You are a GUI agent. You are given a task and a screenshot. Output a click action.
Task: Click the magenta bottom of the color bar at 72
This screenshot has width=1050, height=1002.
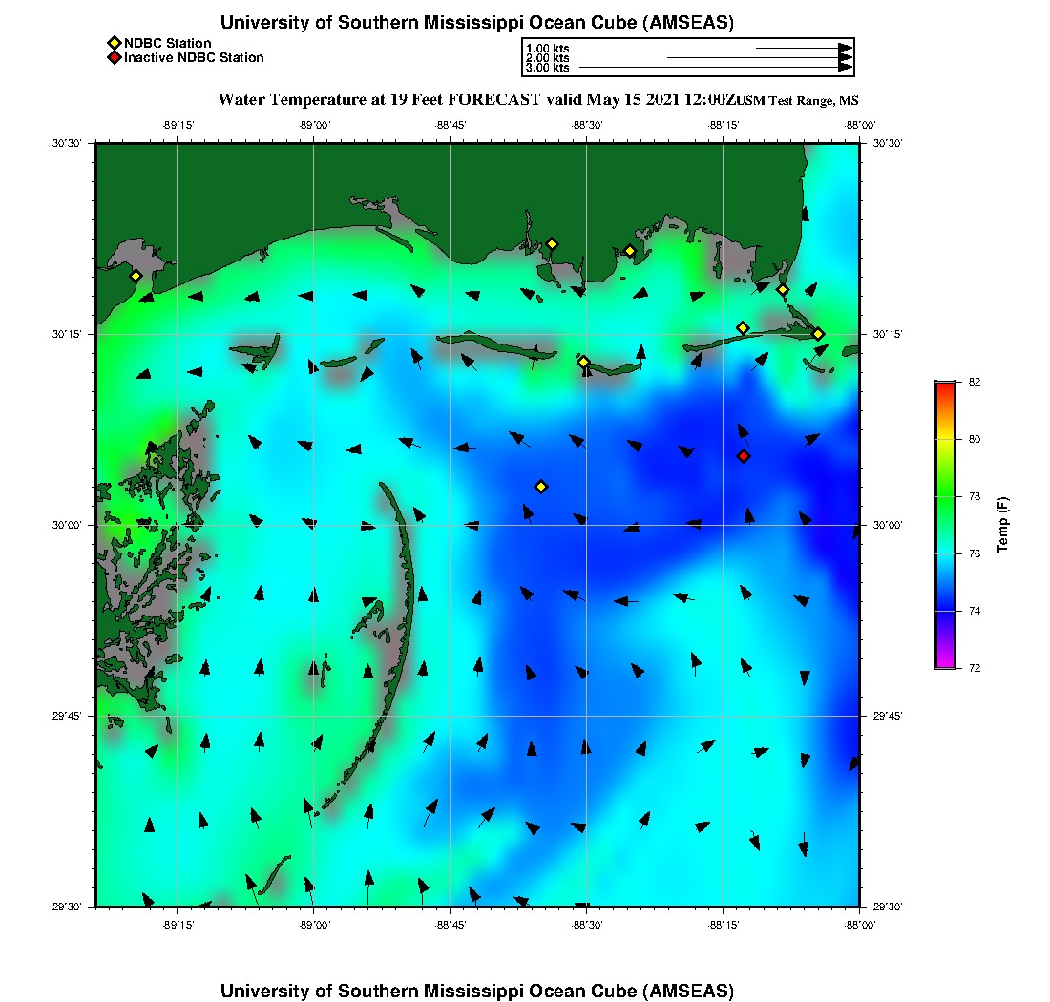[946, 662]
